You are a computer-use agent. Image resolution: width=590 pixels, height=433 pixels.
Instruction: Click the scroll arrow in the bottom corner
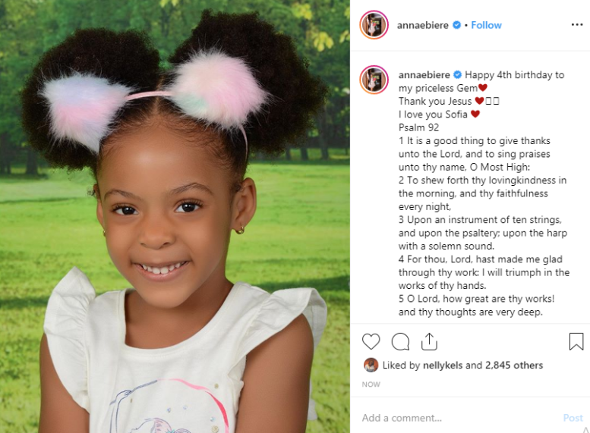click(x=586, y=430)
